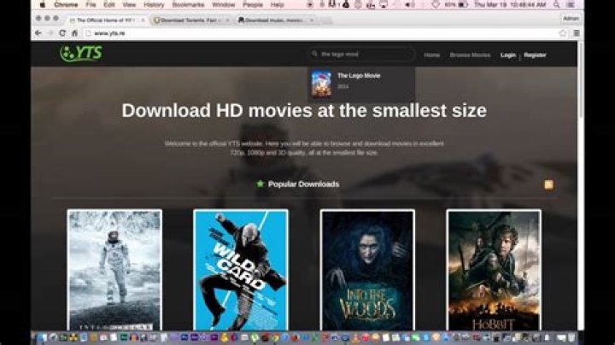
Task: Close the 'Download Torrents. Fast' tab
Action: click(227, 20)
